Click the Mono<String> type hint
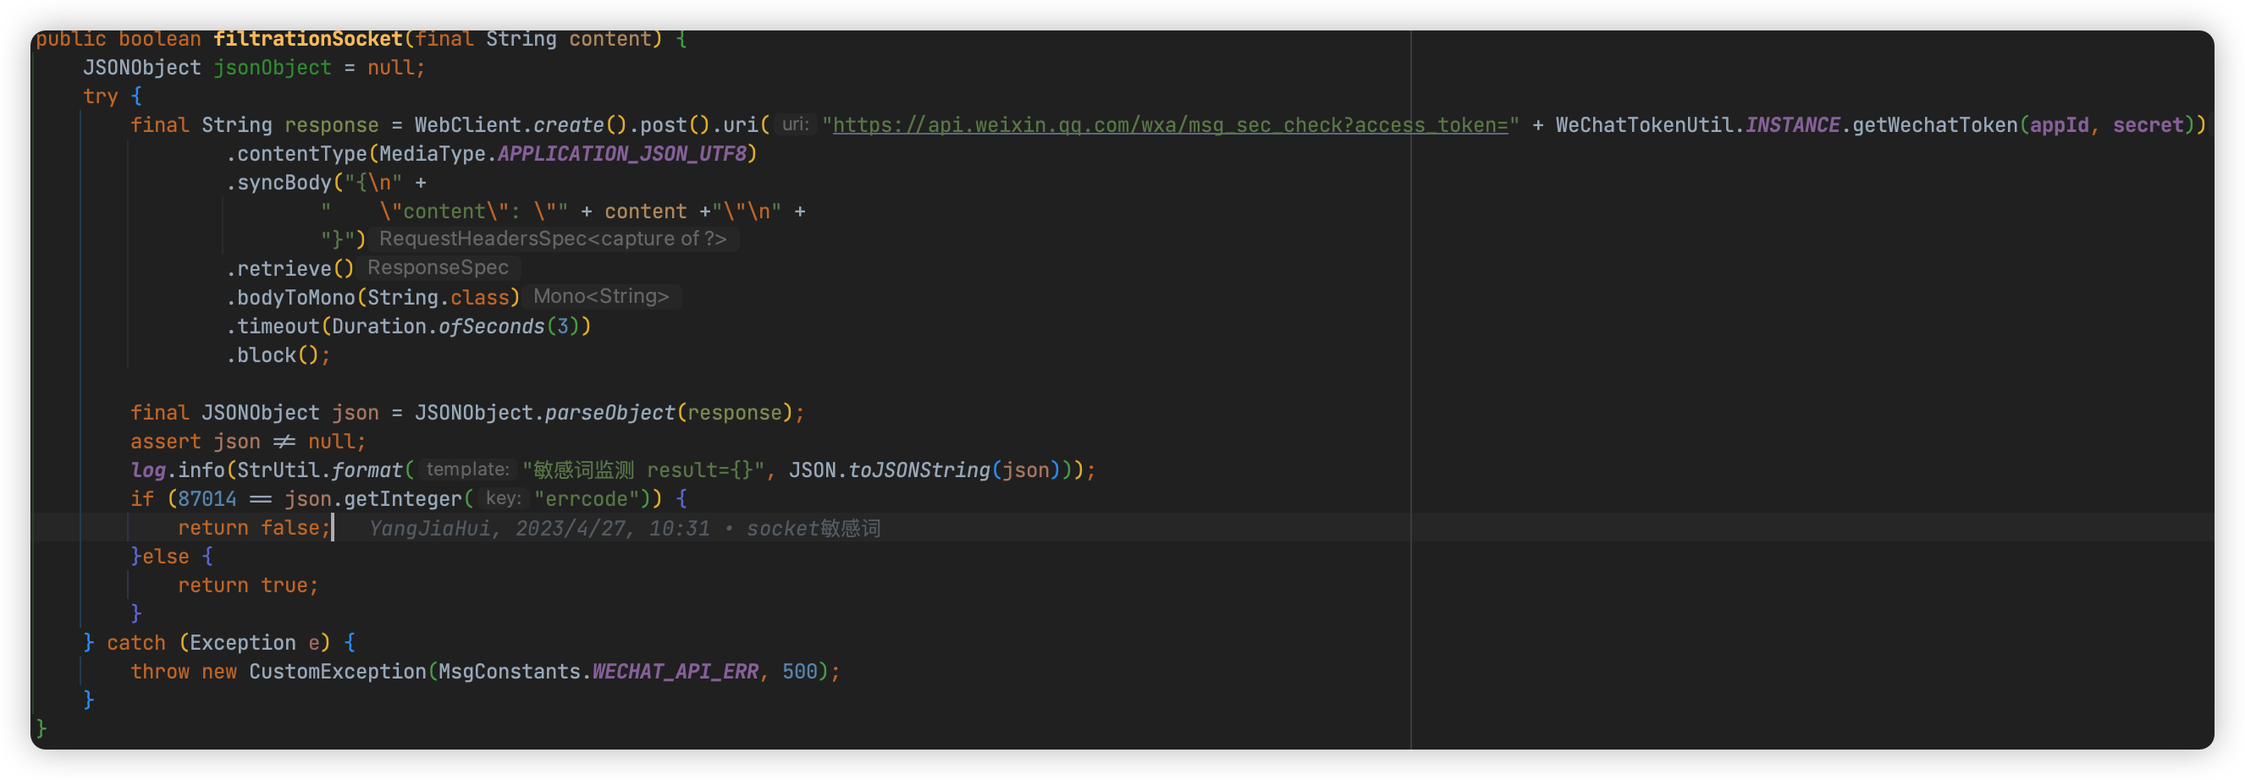The width and height of the screenshot is (2245, 780). tap(601, 297)
